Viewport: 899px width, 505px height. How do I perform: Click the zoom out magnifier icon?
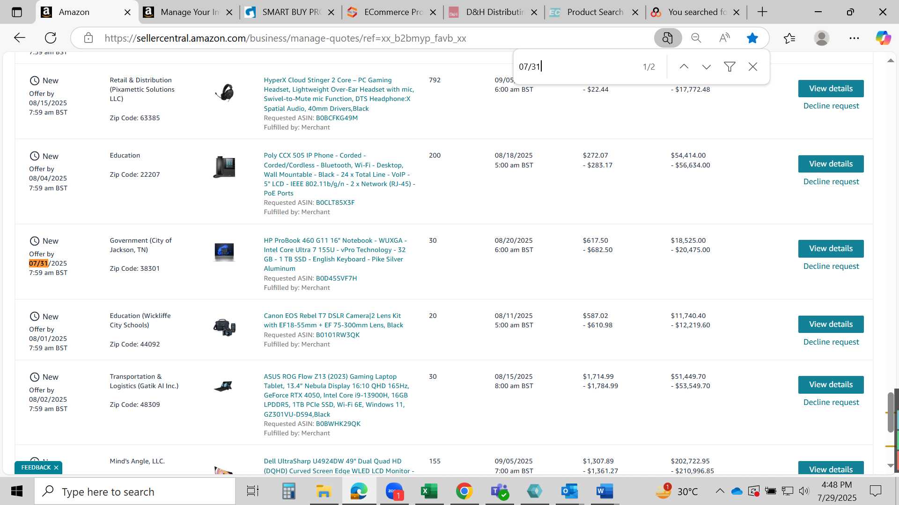[x=696, y=38]
